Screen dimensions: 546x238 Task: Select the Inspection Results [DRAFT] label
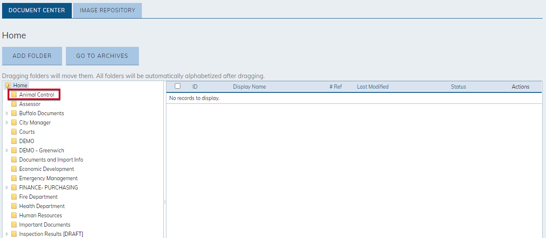click(x=51, y=234)
